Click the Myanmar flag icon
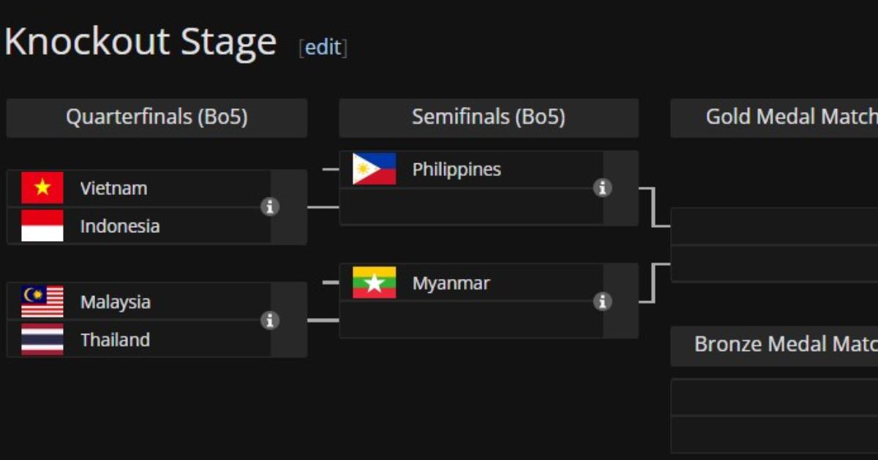The image size is (878, 460). click(x=374, y=283)
